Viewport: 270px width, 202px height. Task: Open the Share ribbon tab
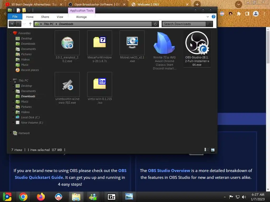tap(45, 17)
